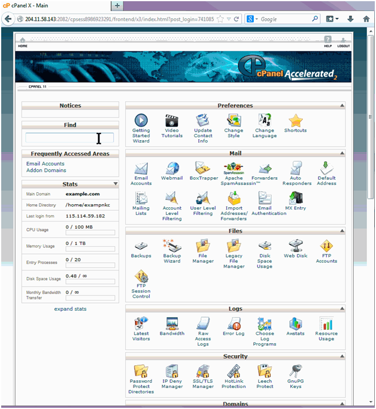Open Update Contact Info

[x=203, y=128]
